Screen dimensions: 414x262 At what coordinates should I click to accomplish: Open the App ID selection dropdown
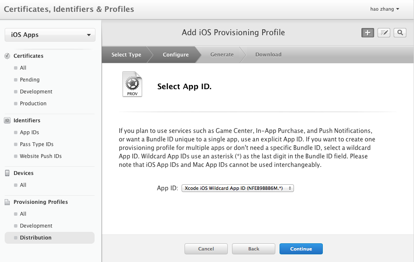click(x=238, y=188)
